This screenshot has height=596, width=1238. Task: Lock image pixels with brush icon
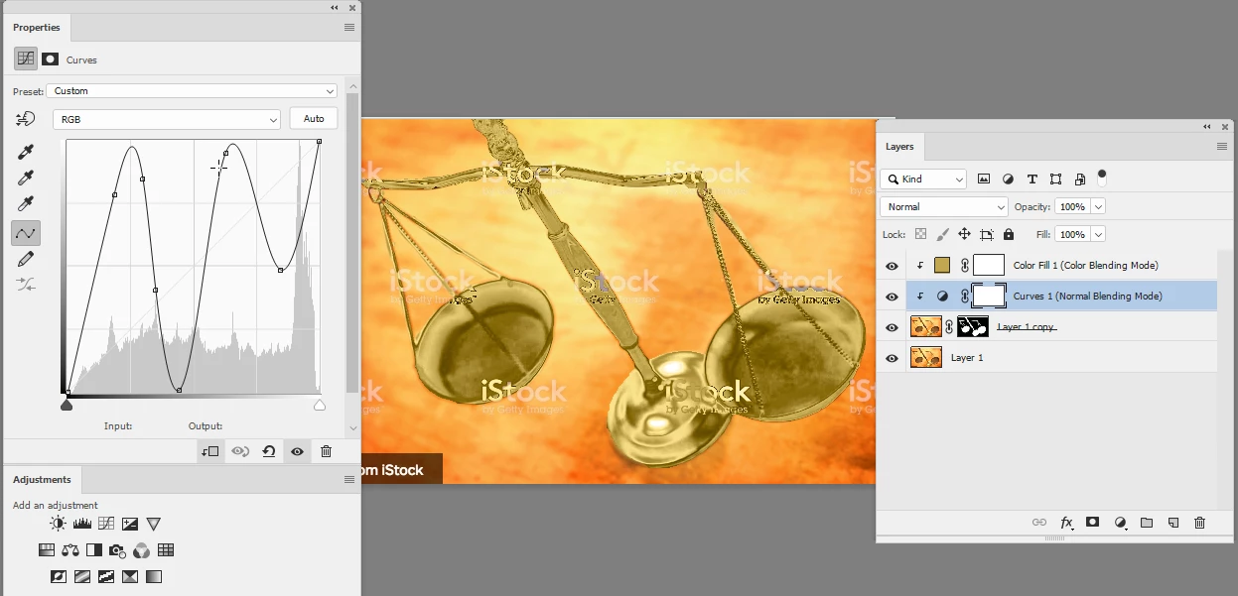[x=942, y=235]
